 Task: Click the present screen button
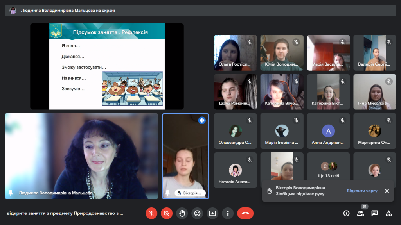pyautogui.click(x=212, y=213)
